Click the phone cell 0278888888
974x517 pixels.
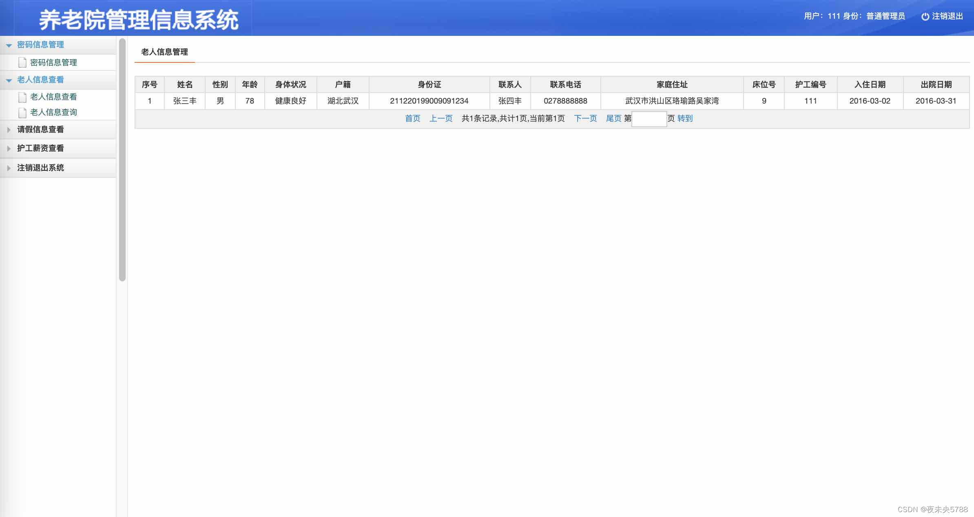tap(566, 101)
